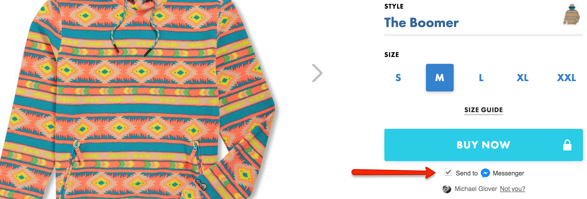Click the lock icon on Buy Now
The height and width of the screenshot is (199, 587).
coord(567,145)
